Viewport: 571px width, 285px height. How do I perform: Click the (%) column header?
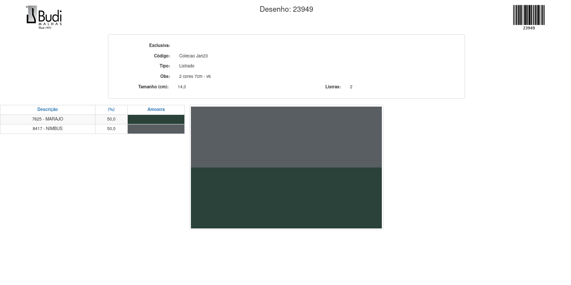click(111, 110)
